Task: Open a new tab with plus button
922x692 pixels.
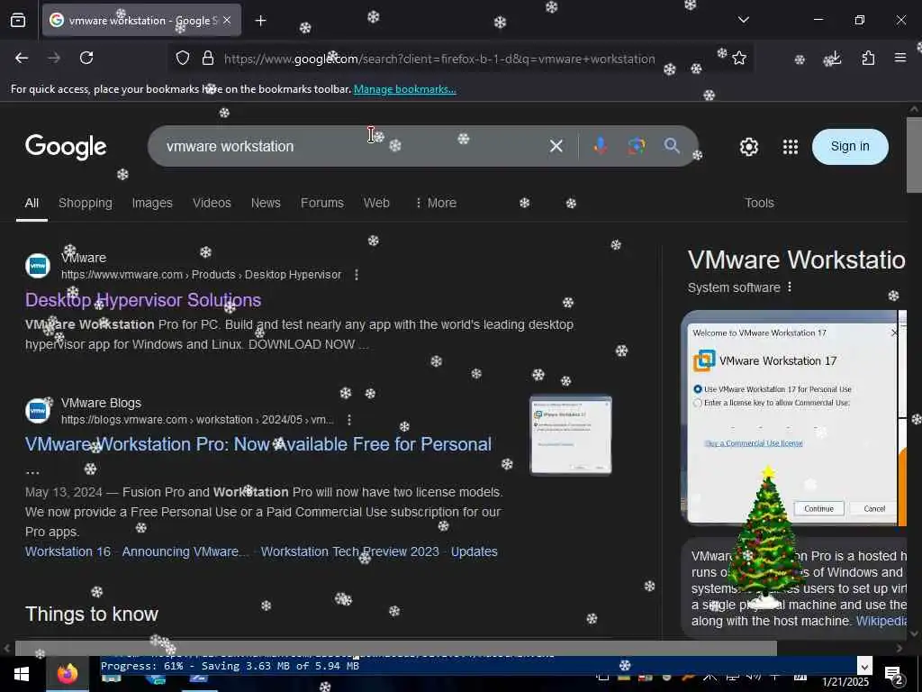Action: [260, 21]
